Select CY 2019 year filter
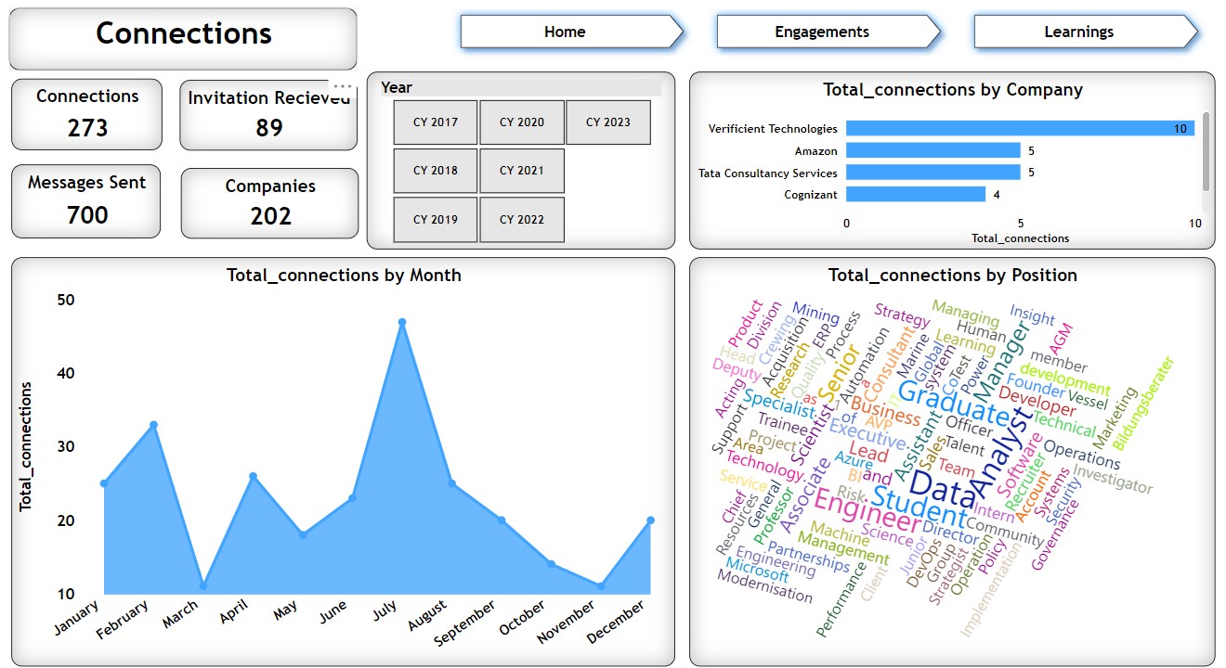 tap(435, 220)
